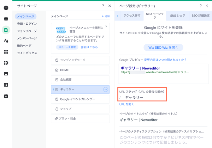Click the Google preview title ギャラリー | Neweditor

point(140,68)
